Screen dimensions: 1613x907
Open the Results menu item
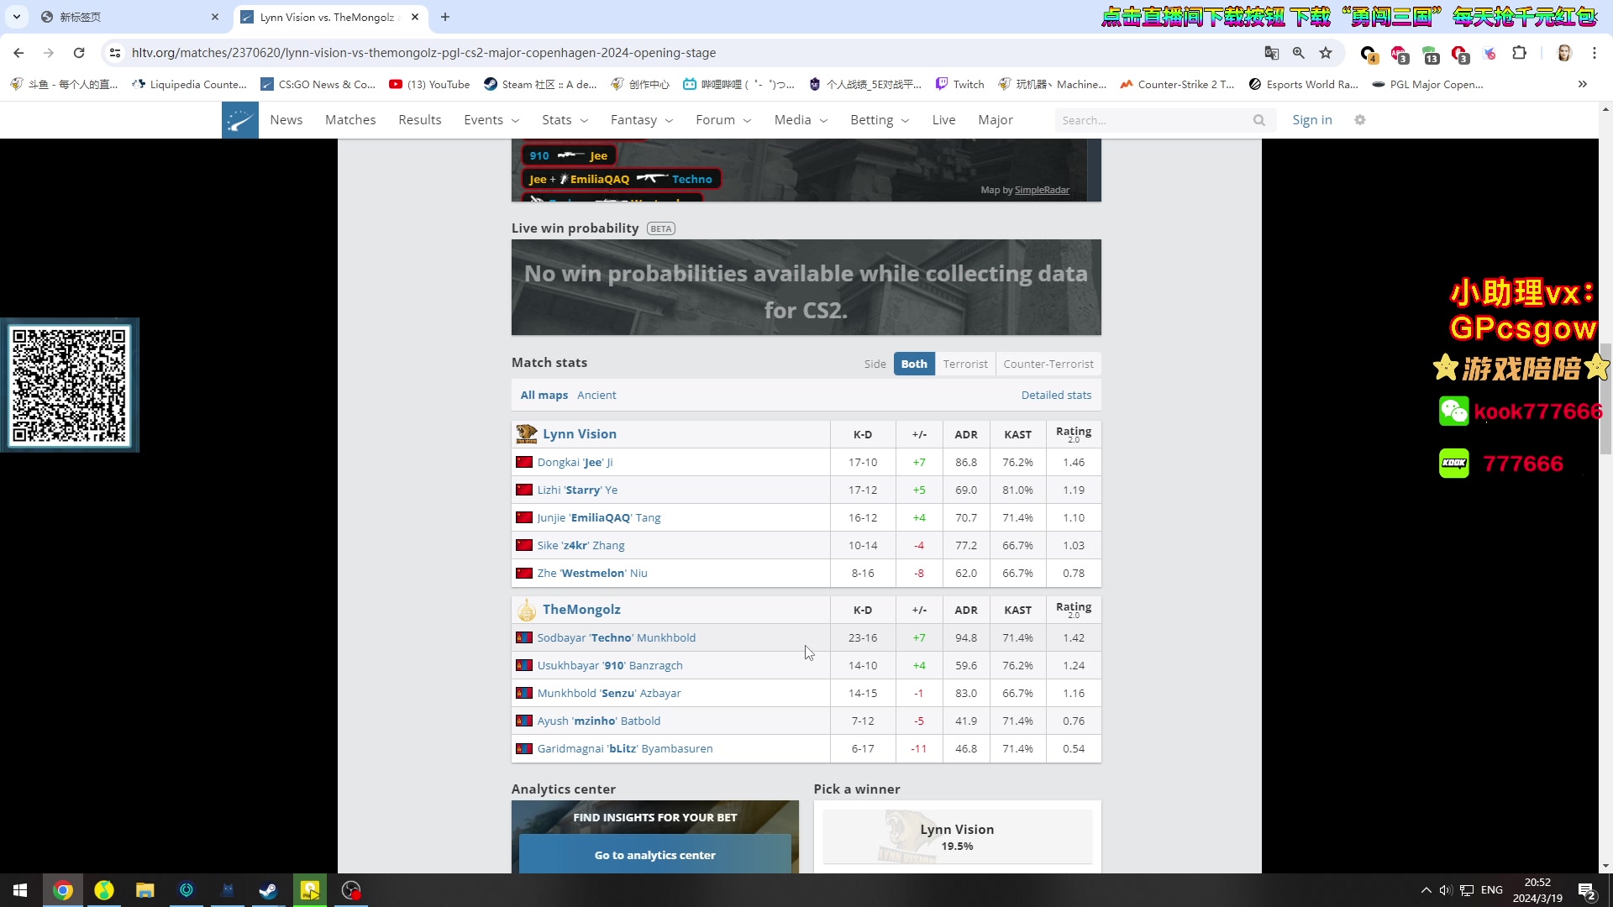point(420,120)
